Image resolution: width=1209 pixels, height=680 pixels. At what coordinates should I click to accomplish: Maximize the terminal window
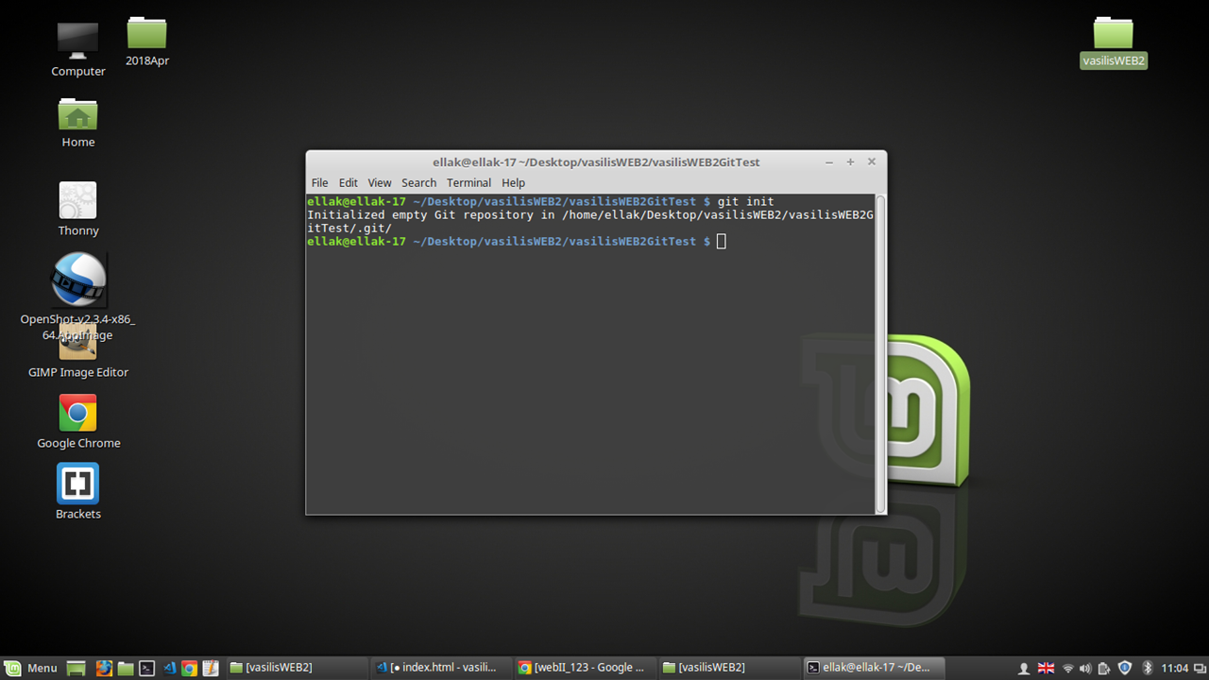pyautogui.click(x=850, y=162)
